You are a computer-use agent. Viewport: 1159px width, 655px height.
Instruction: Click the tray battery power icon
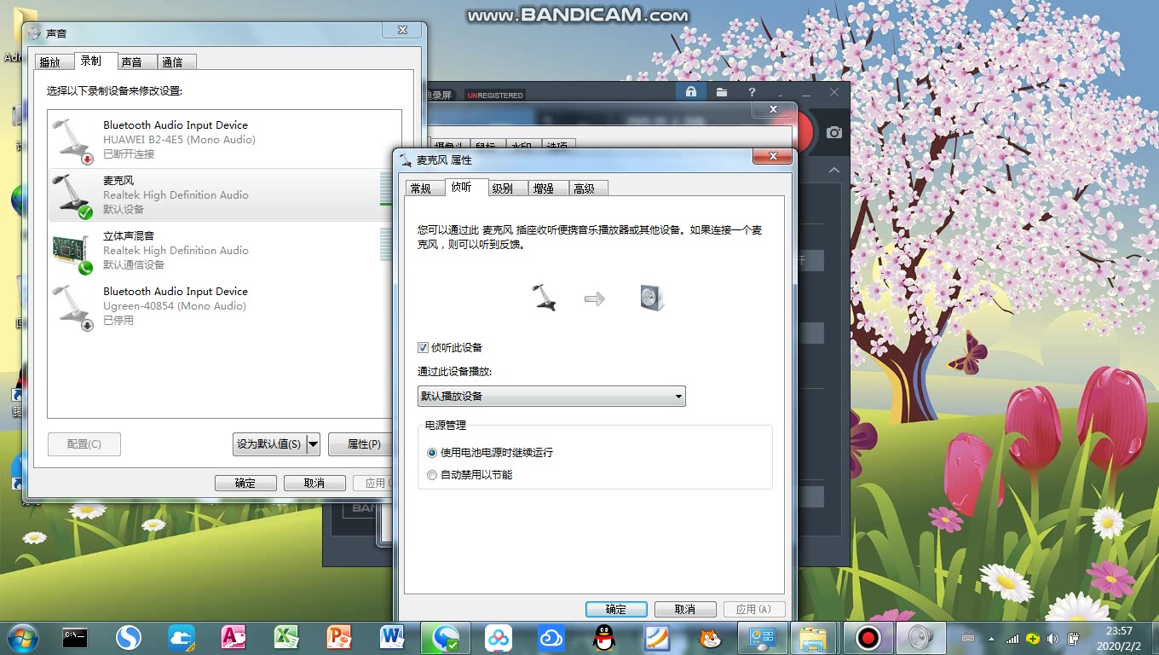(x=1073, y=638)
